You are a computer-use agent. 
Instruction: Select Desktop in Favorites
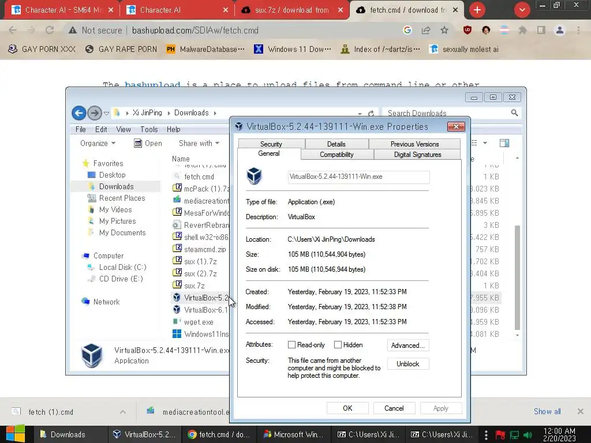tap(113, 175)
